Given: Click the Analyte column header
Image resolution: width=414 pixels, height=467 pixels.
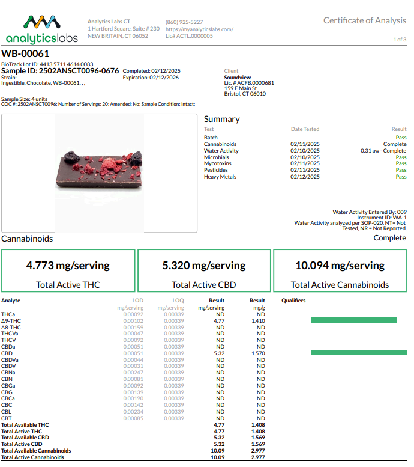Looking at the screenshot, I should pyautogui.click(x=11, y=301).
